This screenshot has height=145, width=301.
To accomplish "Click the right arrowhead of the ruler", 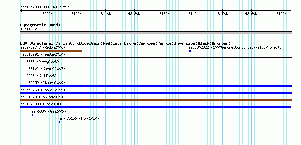I will (x=291, y=11).
